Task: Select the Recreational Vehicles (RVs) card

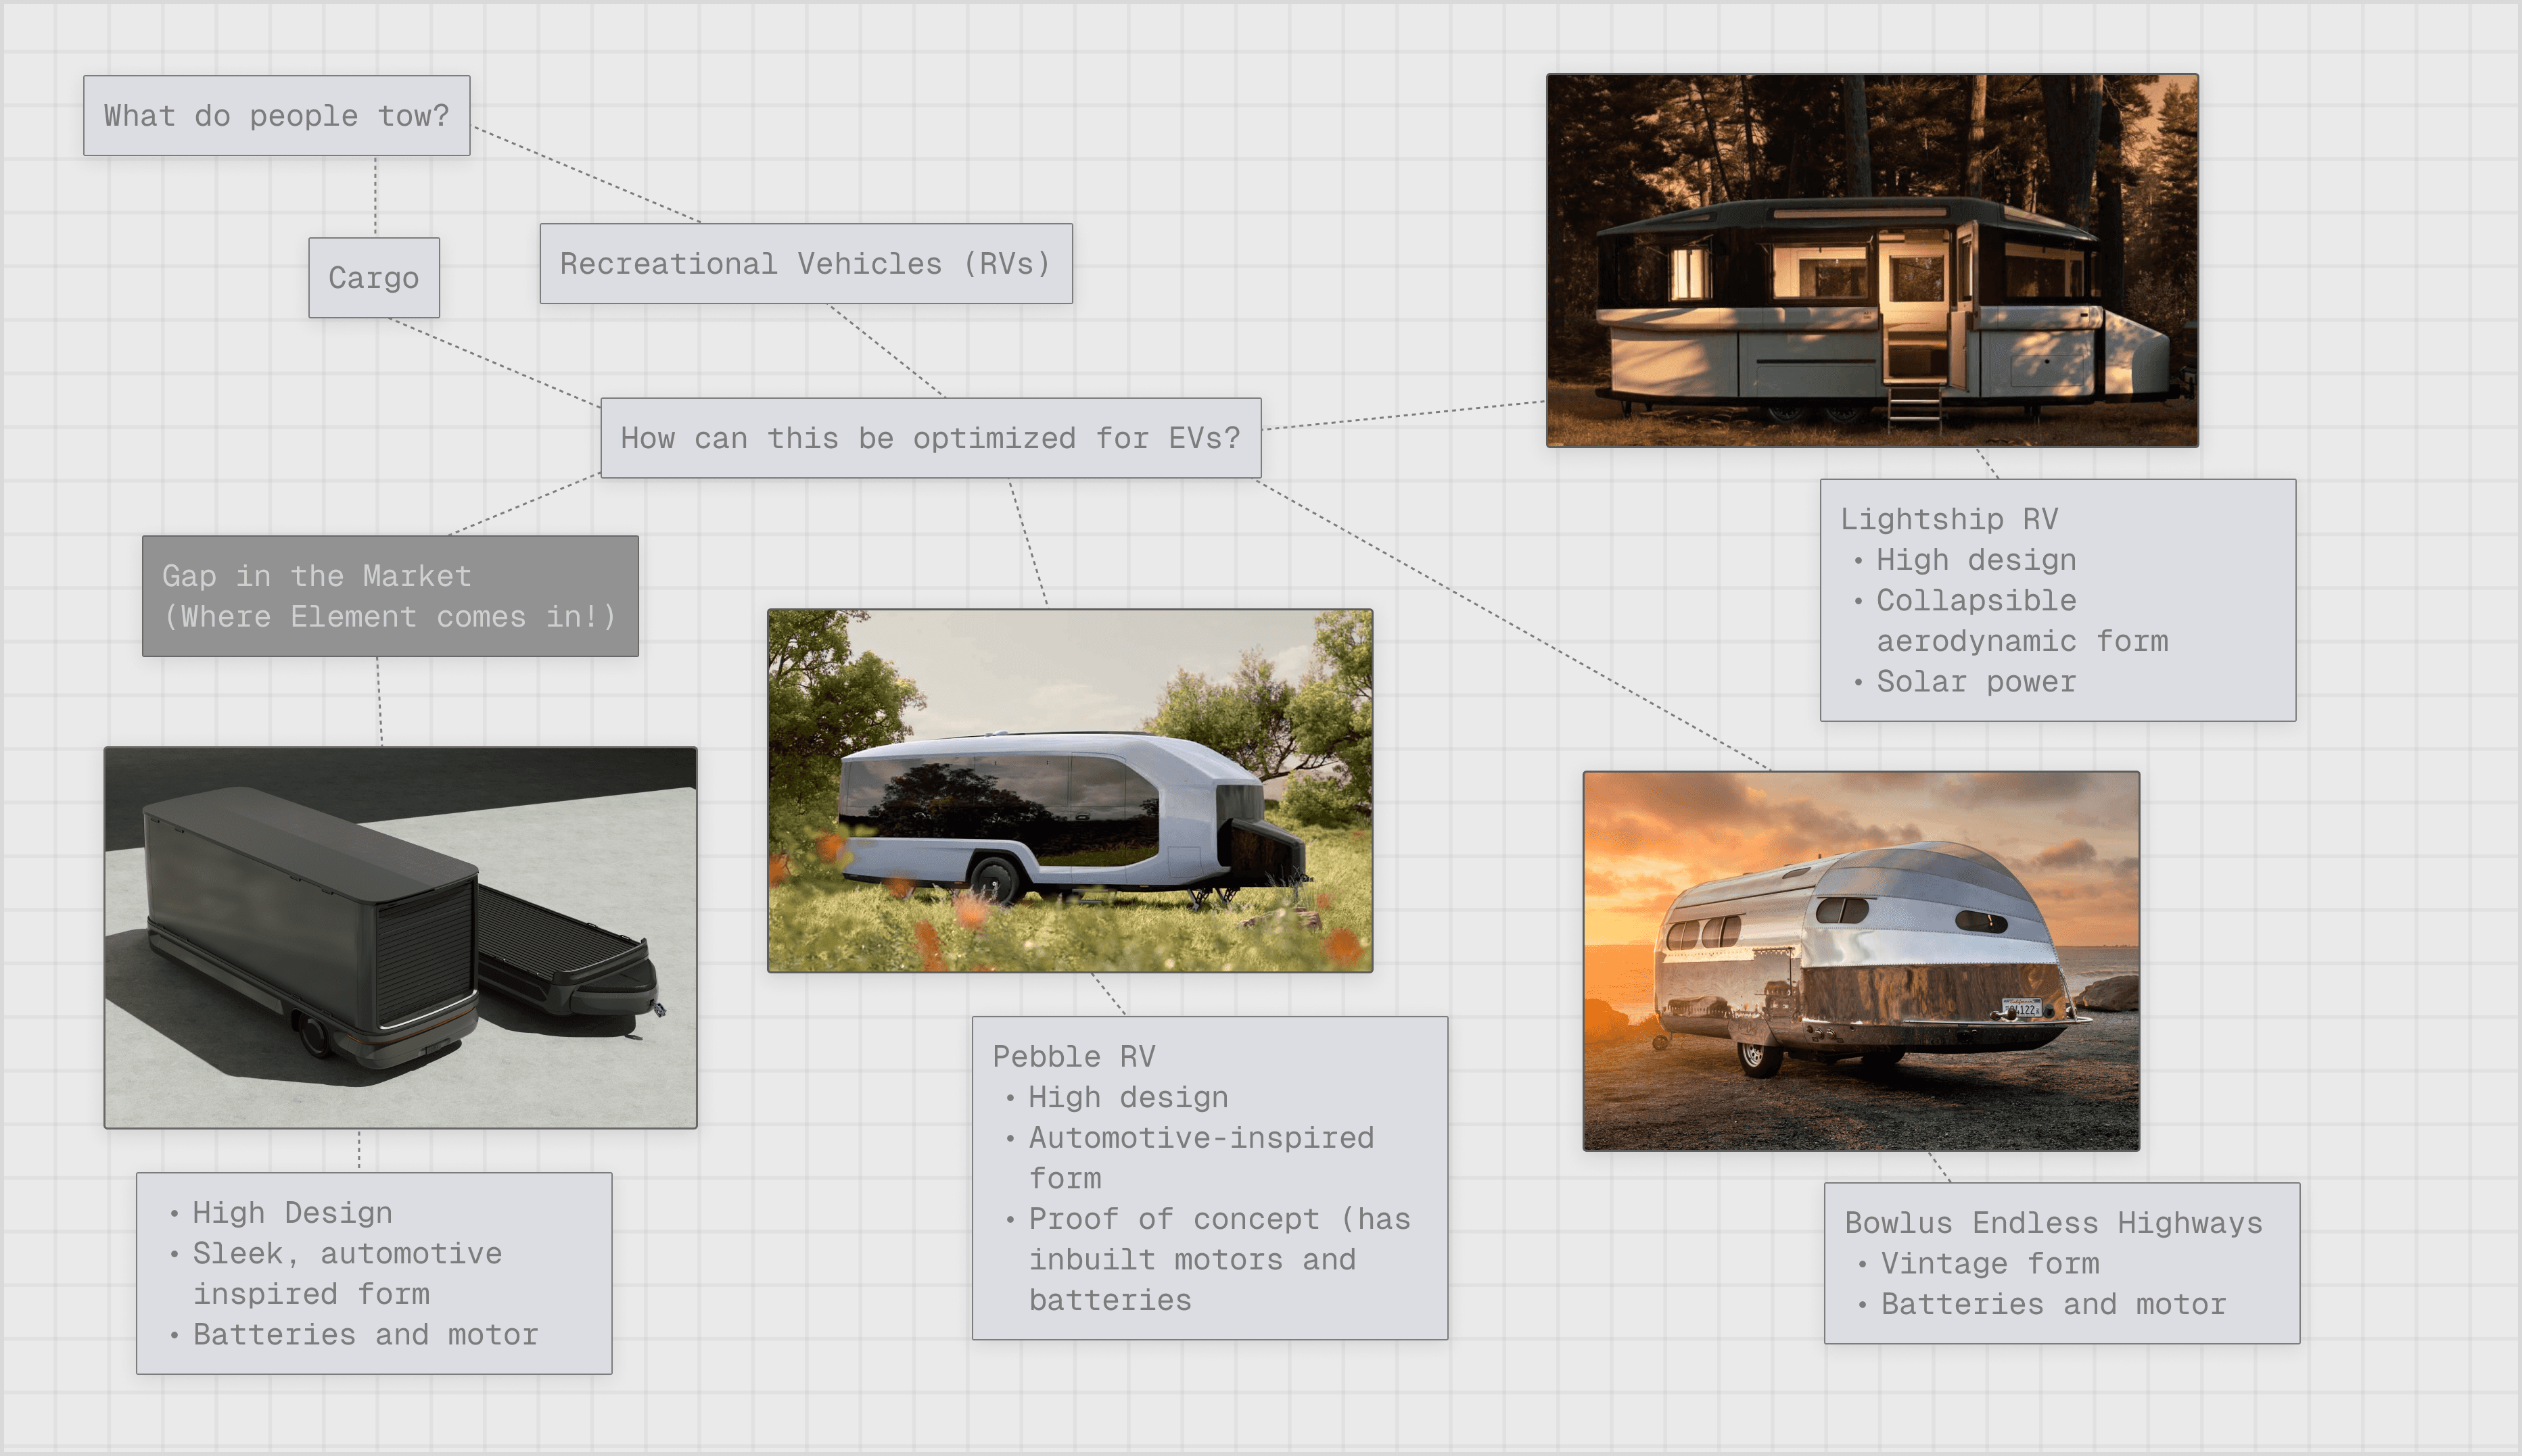Action: (x=805, y=264)
